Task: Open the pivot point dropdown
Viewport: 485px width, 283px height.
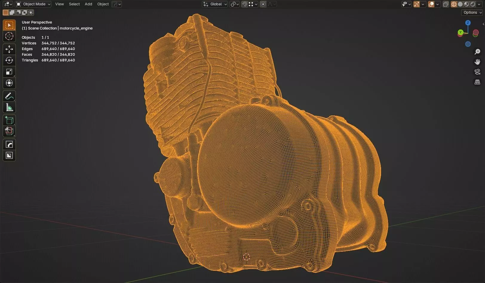Action: pyautogui.click(x=234, y=4)
